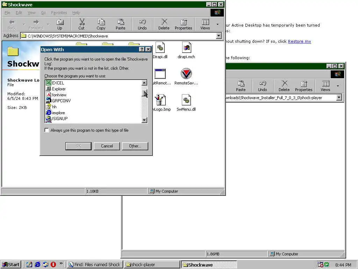Open Address bar dropdown in Shockwave window
This screenshot has width=358, height=269.
219,36
